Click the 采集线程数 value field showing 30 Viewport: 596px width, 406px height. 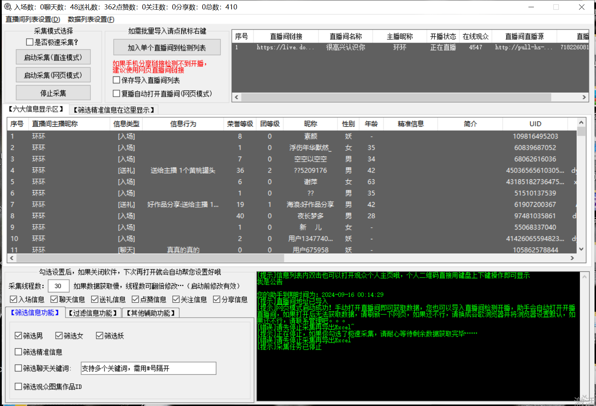(58, 286)
